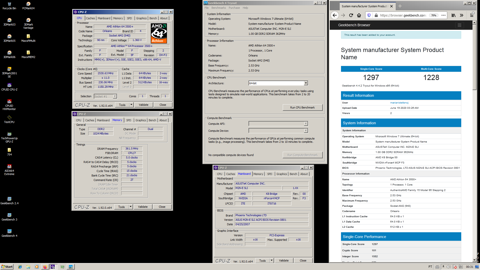This screenshot has width=480, height=270.
Task: Switch to Bench tab in top CPU-Z window
Action: pyautogui.click(x=153, y=18)
